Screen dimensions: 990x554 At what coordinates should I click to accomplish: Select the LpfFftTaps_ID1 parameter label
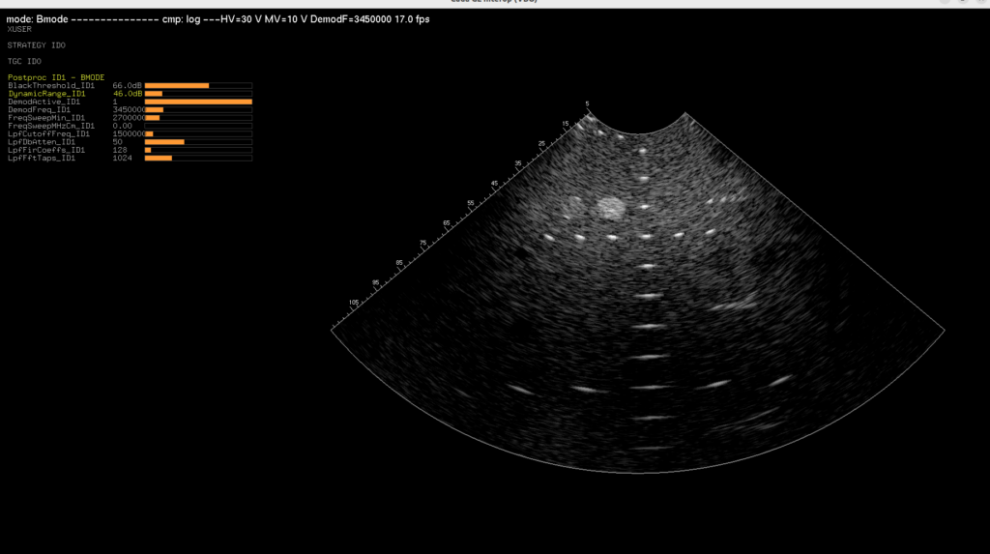pyautogui.click(x=42, y=158)
